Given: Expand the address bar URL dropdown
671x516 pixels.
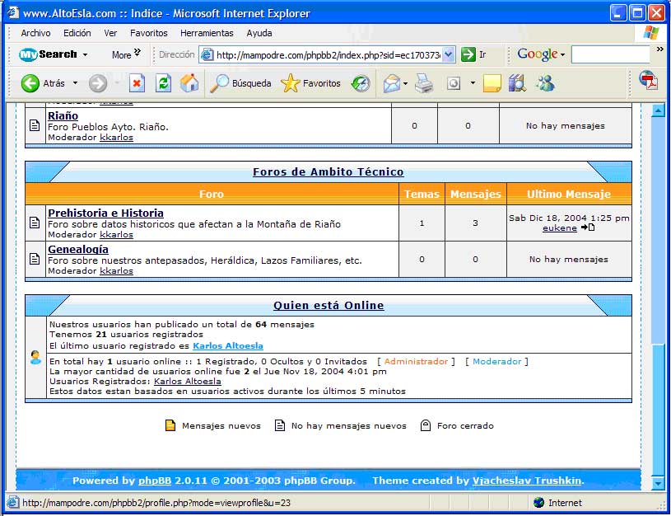Looking at the screenshot, I should tap(449, 54).
